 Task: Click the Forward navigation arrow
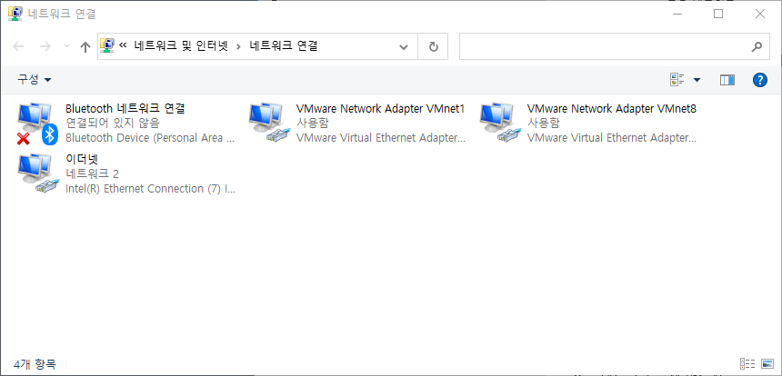pyautogui.click(x=45, y=47)
